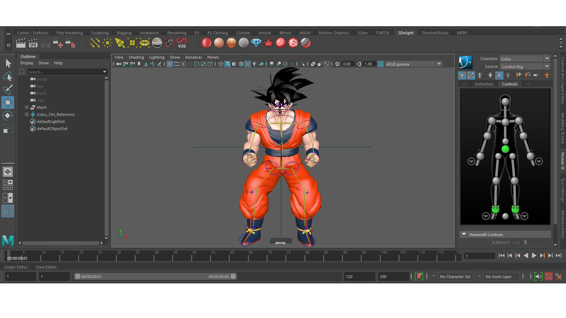The width and height of the screenshot is (566, 318).
Task: Click the red Substance S shelf icon
Action: tap(293, 43)
